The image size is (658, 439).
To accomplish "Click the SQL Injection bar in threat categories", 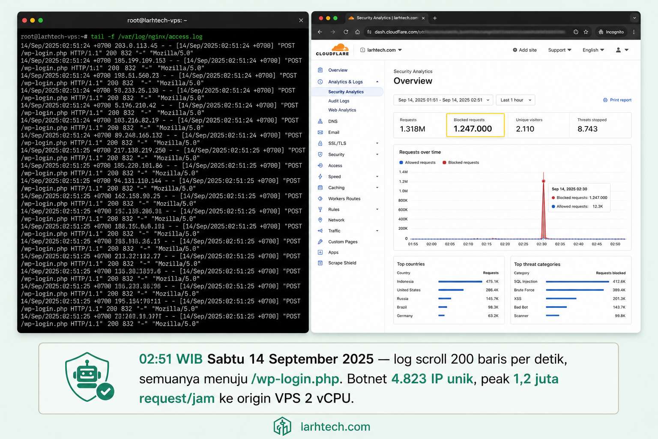I will click(577, 282).
